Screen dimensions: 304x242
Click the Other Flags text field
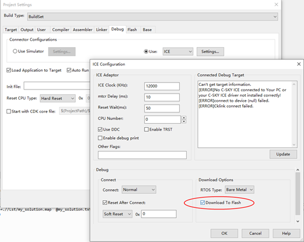(142, 155)
